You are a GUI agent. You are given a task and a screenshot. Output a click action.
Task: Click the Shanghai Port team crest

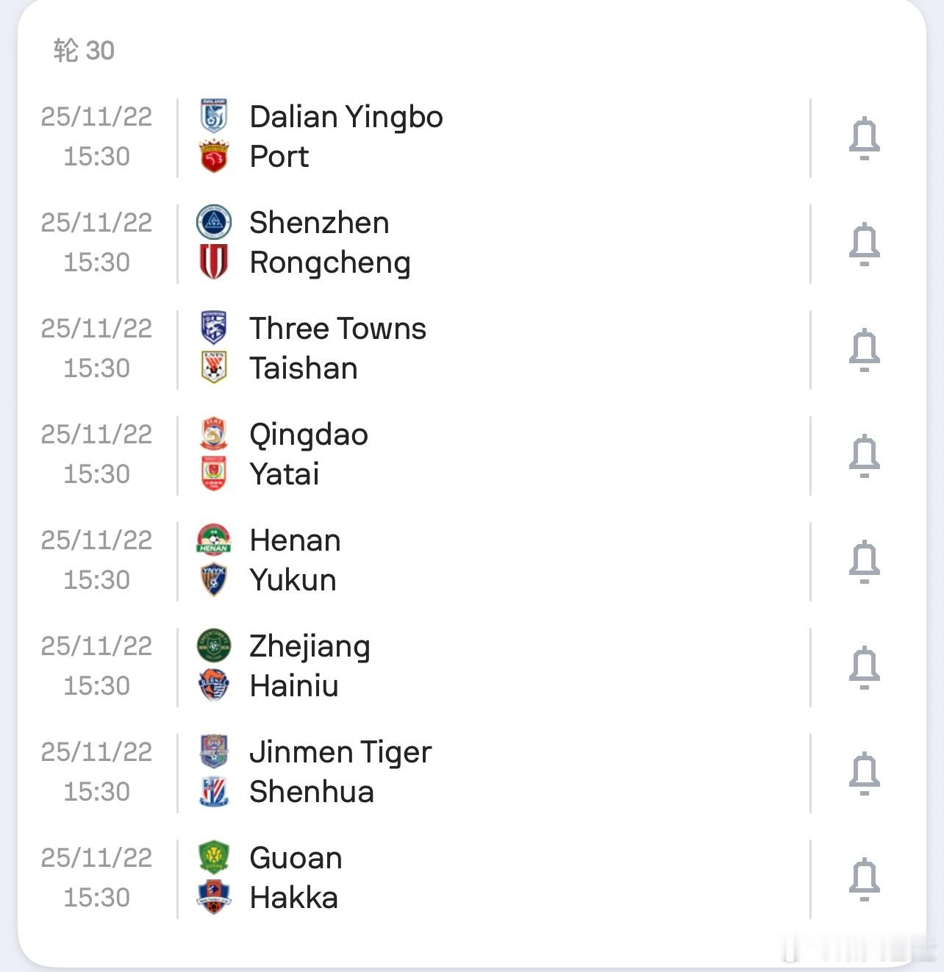click(x=214, y=157)
